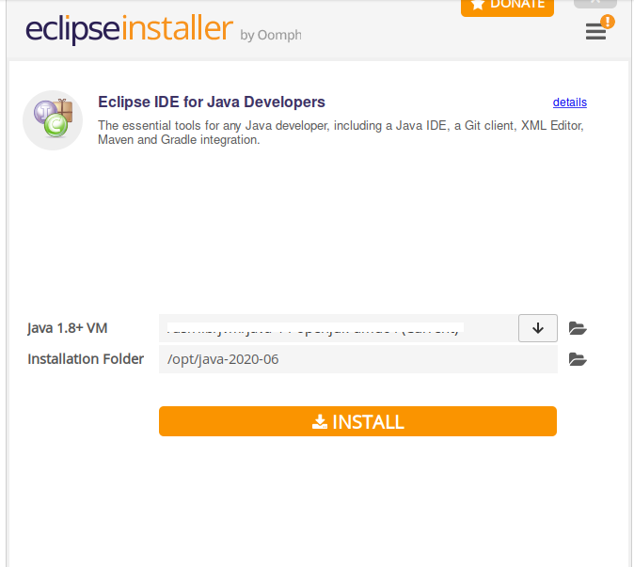The height and width of the screenshot is (567, 634).
Task: Close the installer window
Action: tap(595, 3)
